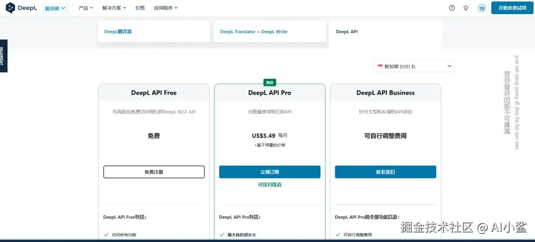Screen dimensions: 535x242
Task: Open the account avatar labeled 13
Action: (x=482, y=8)
